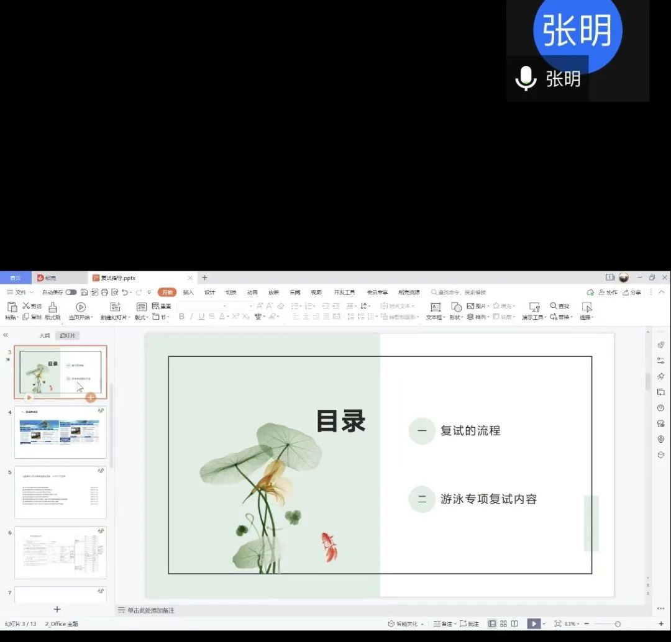The height and width of the screenshot is (642, 671).
Task: Toggle the notes (备注) pane
Action: (x=443, y=623)
